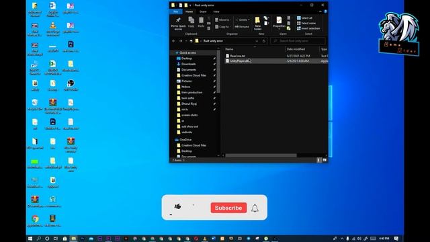This screenshot has height=242, width=430.
Task: Click Pin to Quick access in ribbon
Action: (x=178, y=23)
